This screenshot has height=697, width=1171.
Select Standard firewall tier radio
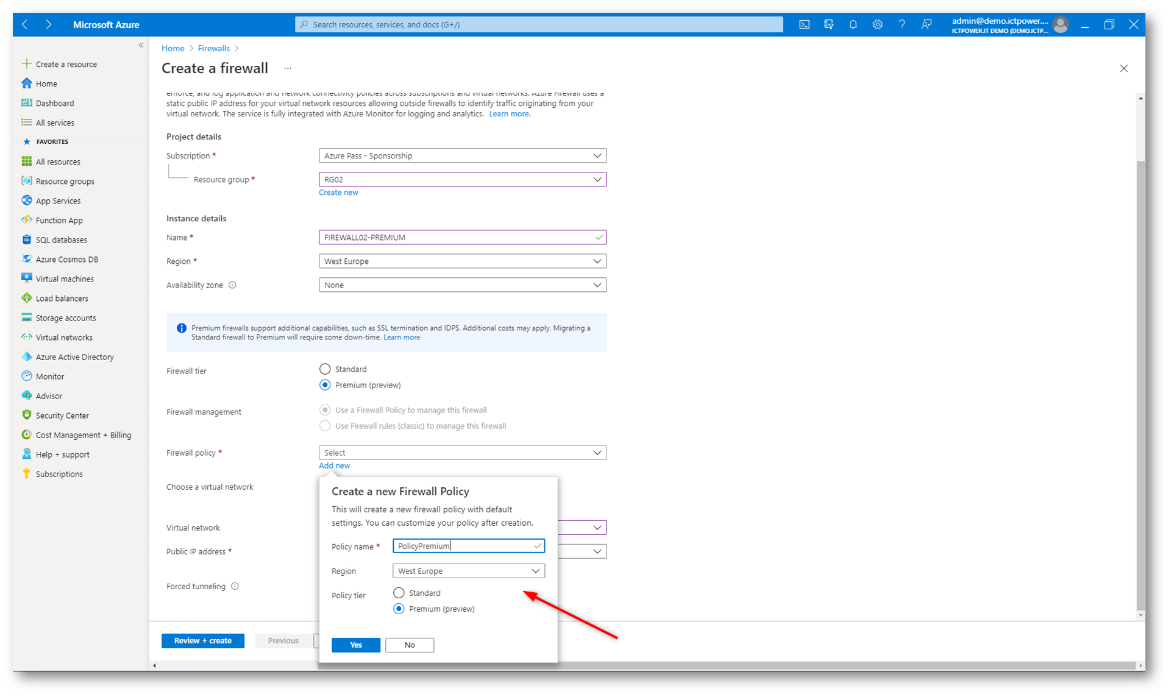pos(325,369)
